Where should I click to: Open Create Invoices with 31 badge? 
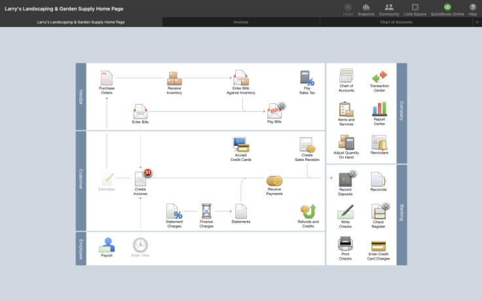click(x=140, y=179)
